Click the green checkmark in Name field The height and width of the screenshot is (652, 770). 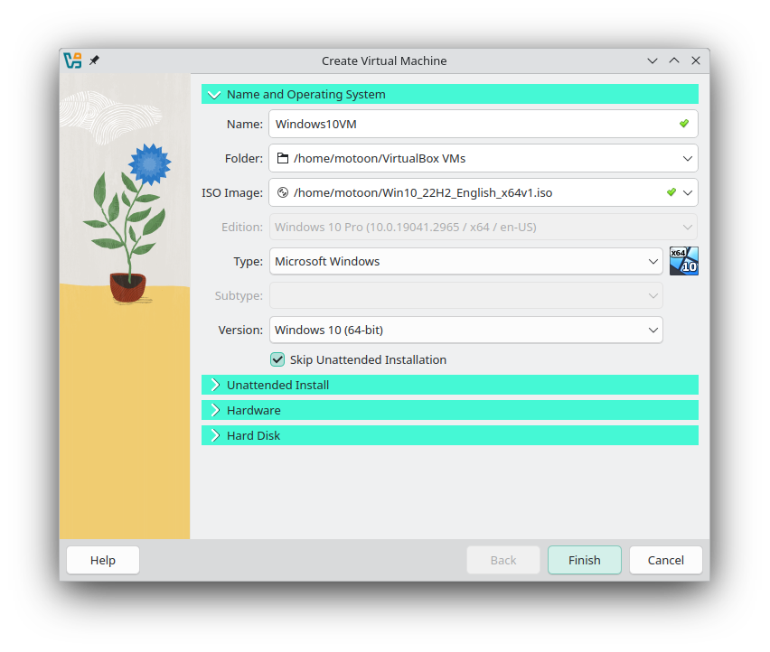[x=683, y=124]
